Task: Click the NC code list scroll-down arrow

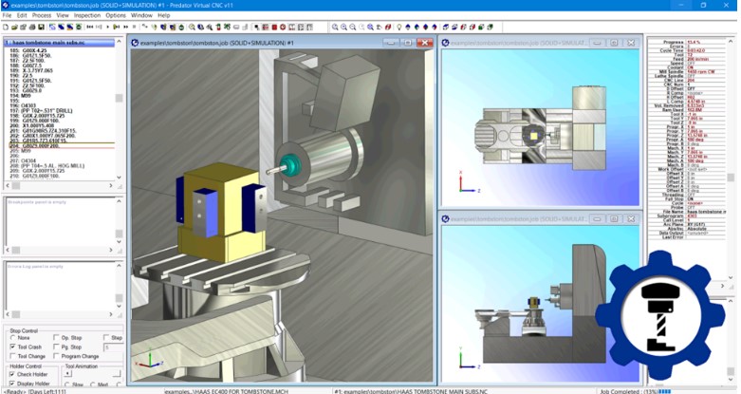Action: point(119,178)
